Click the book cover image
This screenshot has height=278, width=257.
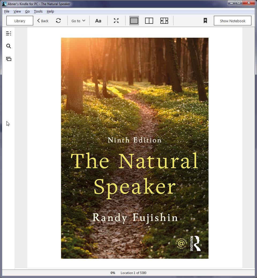[x=135, y=148]
